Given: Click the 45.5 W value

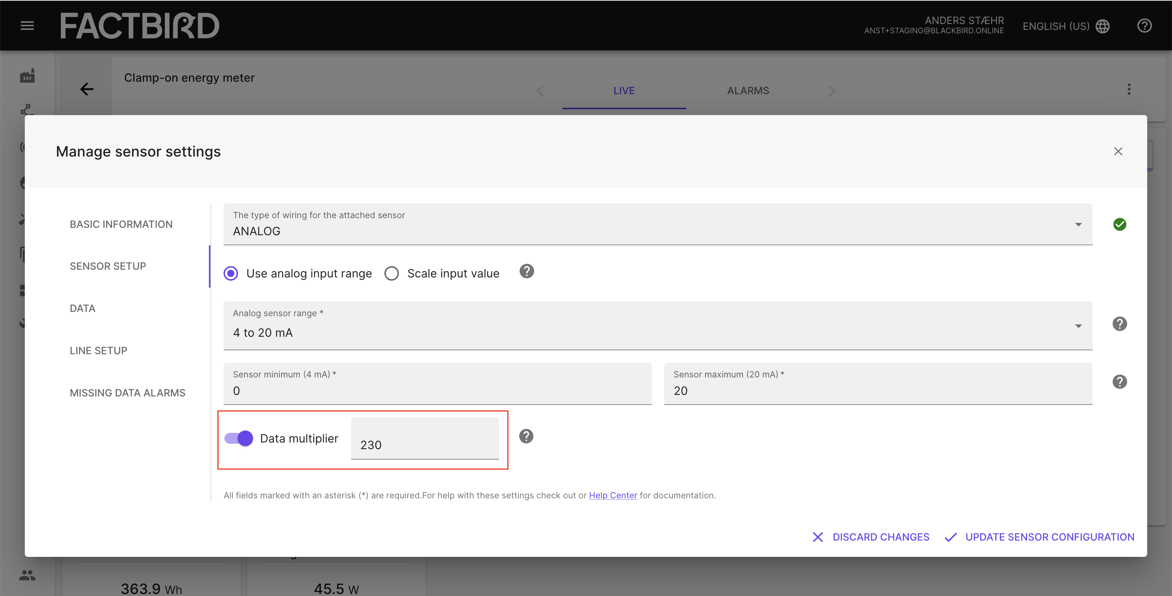Looking at the screenshot, I should [x=336, y=589].
